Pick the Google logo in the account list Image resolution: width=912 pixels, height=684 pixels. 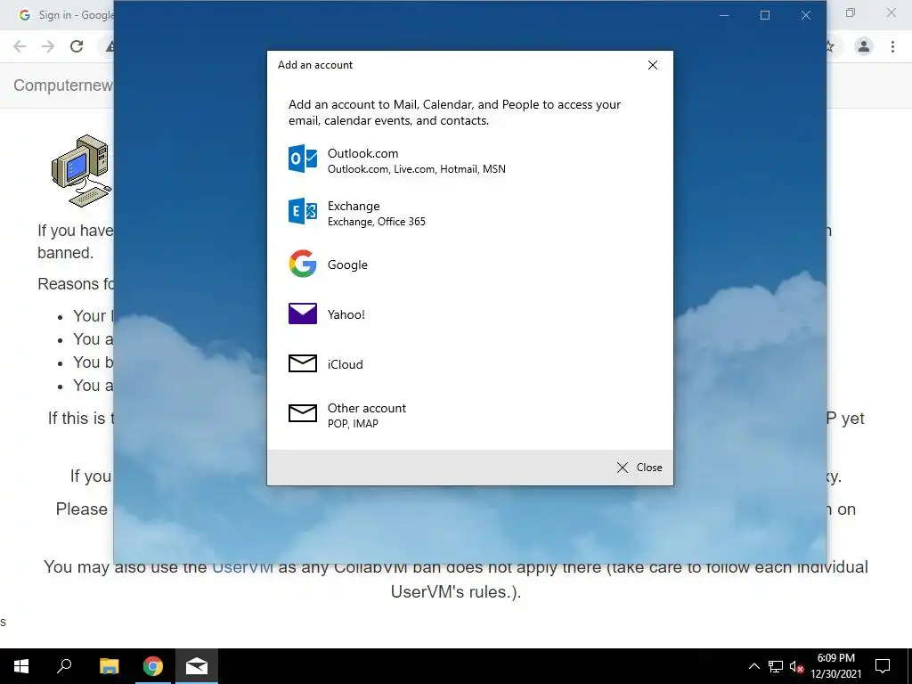click(x=303, y=264)
